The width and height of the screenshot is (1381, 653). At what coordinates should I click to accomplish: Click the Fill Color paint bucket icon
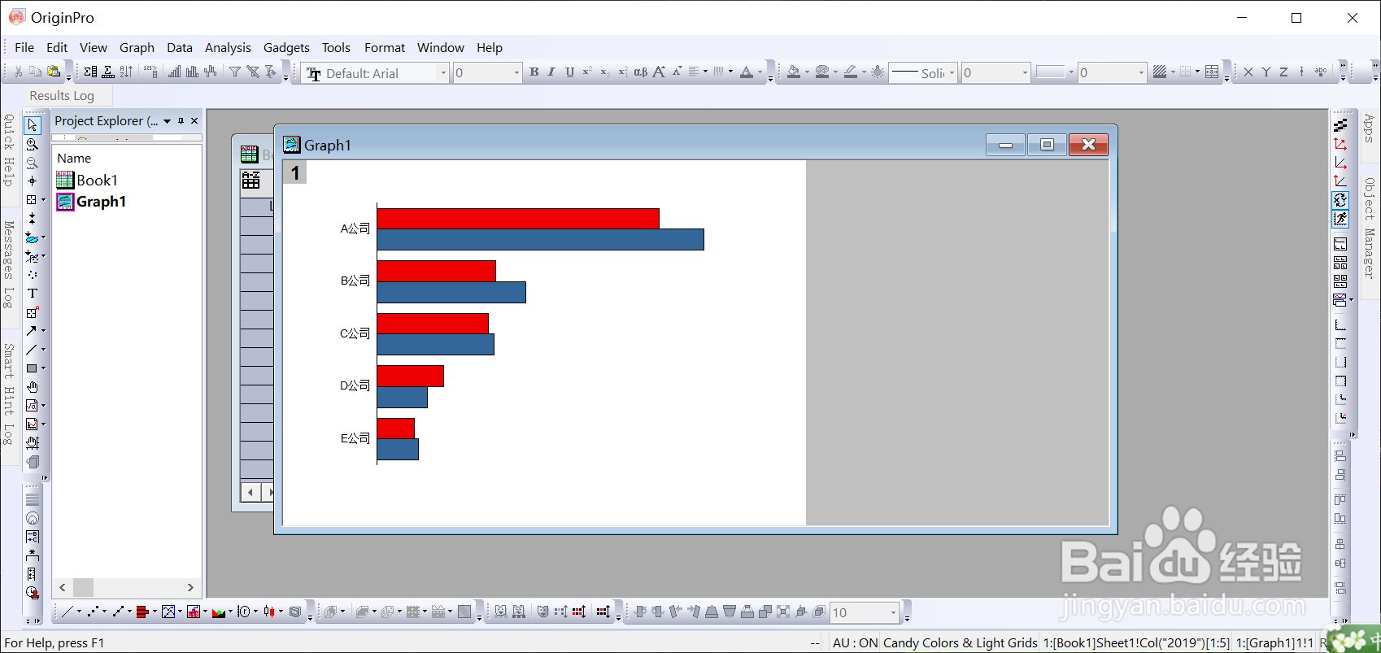pyautogui.click(x=794, y=72)
